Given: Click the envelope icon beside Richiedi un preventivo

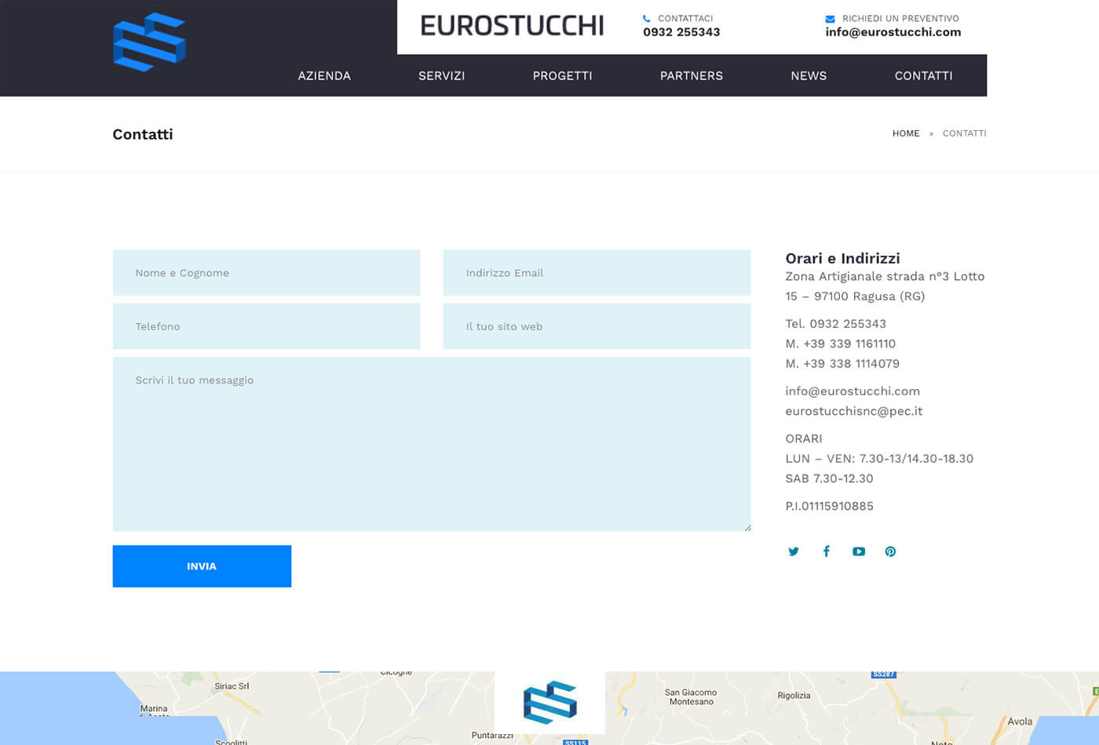Looking at the screenshot, I should [x=830, y=19].
